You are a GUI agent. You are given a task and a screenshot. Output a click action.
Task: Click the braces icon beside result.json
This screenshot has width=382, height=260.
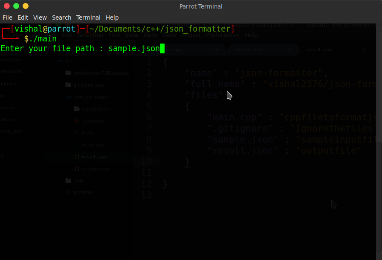pyautogui.click(x=77, y=157)
